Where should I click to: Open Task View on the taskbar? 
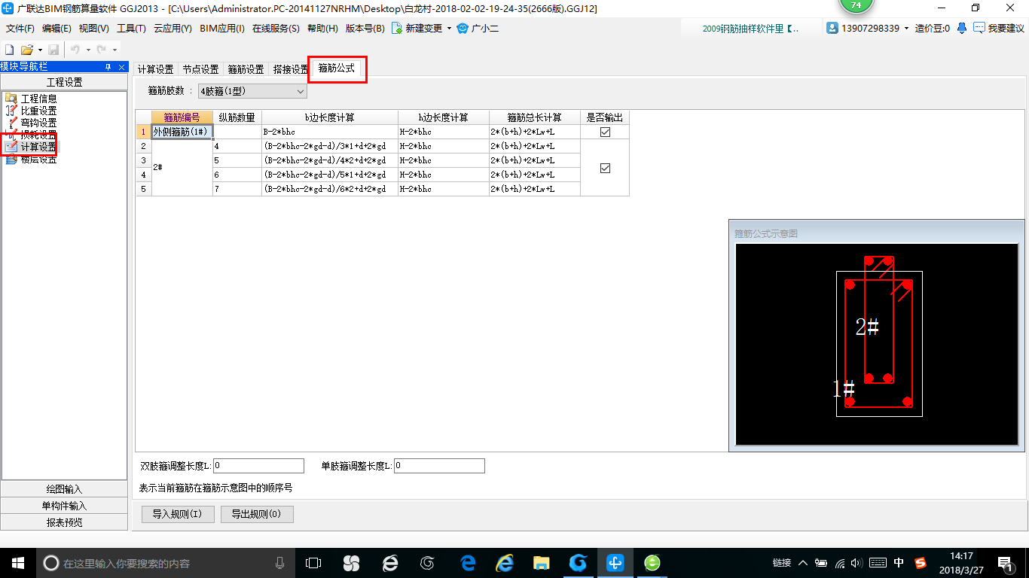coord(313,562)
